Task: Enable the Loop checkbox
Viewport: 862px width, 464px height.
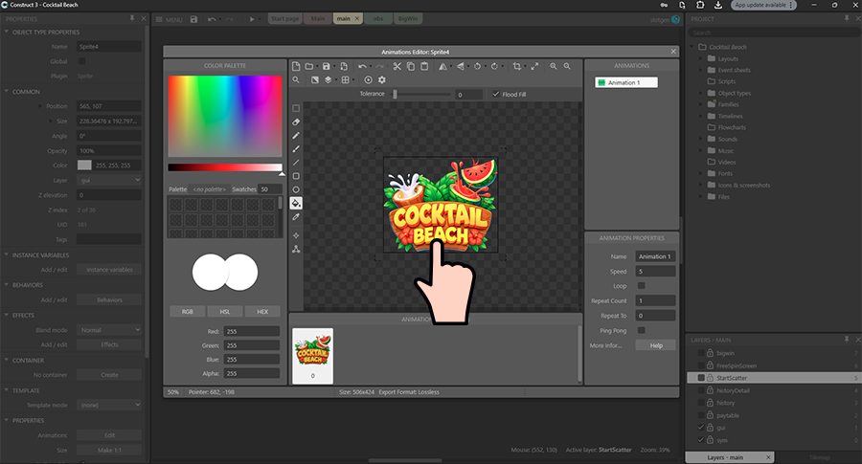Action: (641, 285)
